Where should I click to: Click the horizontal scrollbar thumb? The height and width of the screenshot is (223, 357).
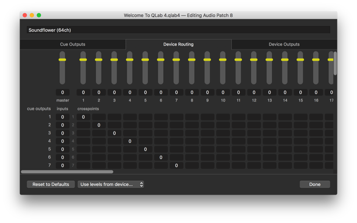tap(67, 172)
